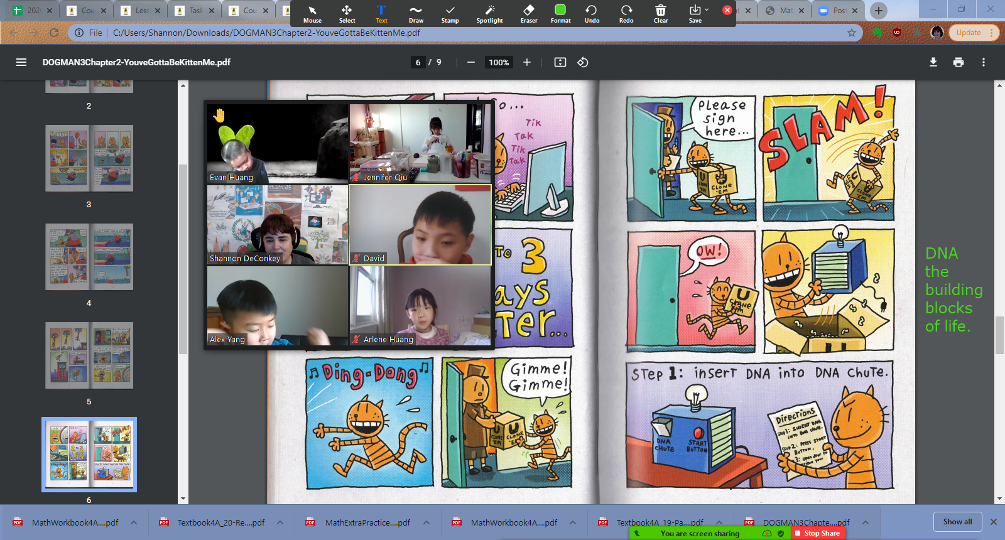The image size is (1005, 540).
Task: Undo the last annotation
Action: (x=592, y=14)
